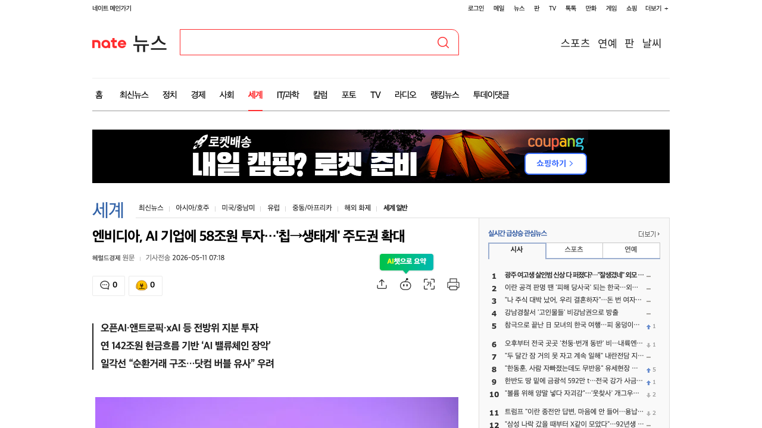The image size is (762, 428).
Task: Click the article image below the summary
Action: 277,413
